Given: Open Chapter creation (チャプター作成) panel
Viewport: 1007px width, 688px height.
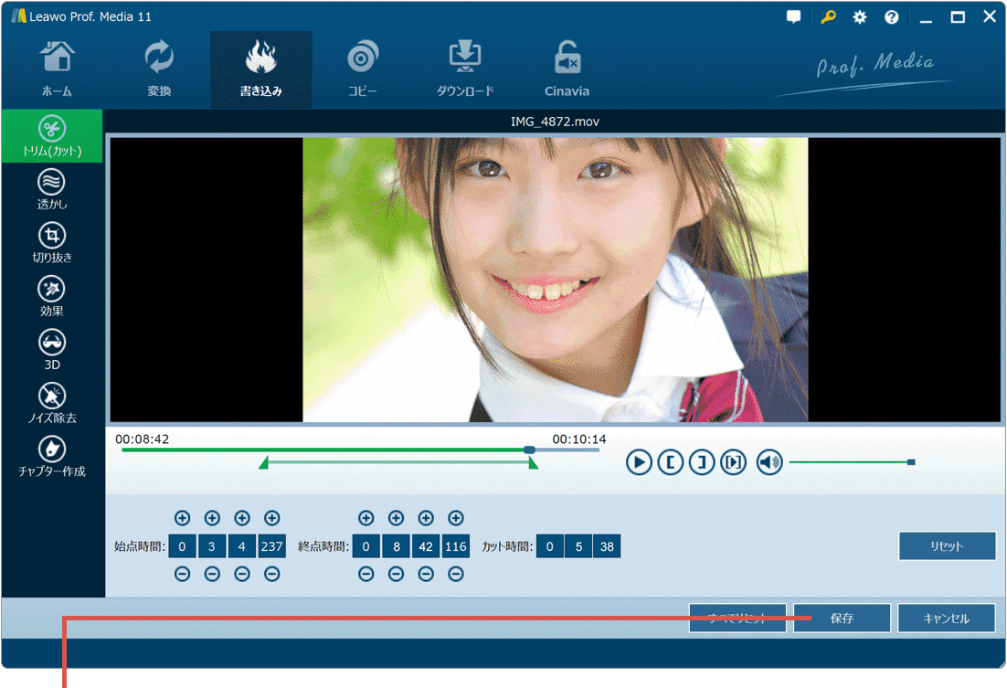Looking at the screenshot, I should pyautogui.click(x=51, y=456).
